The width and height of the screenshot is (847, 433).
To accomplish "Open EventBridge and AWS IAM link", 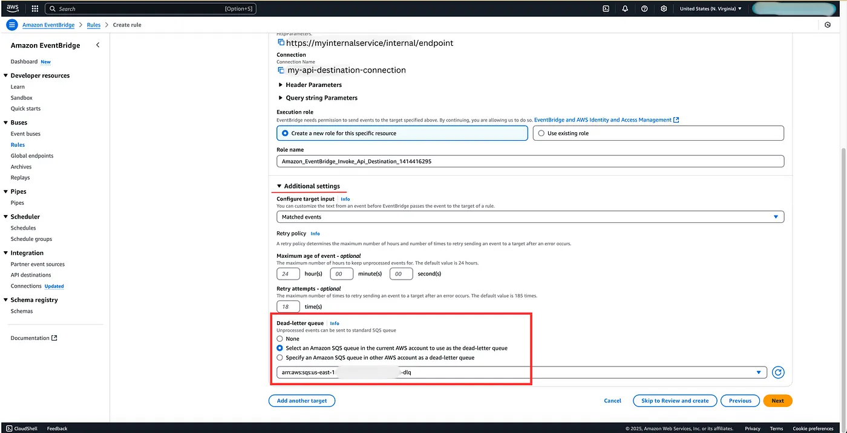I will tap(606, 120).
